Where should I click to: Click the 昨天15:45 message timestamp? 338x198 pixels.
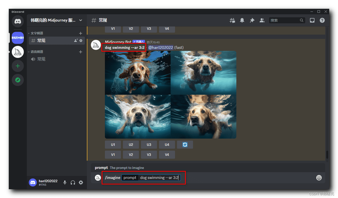coord(153,42)
